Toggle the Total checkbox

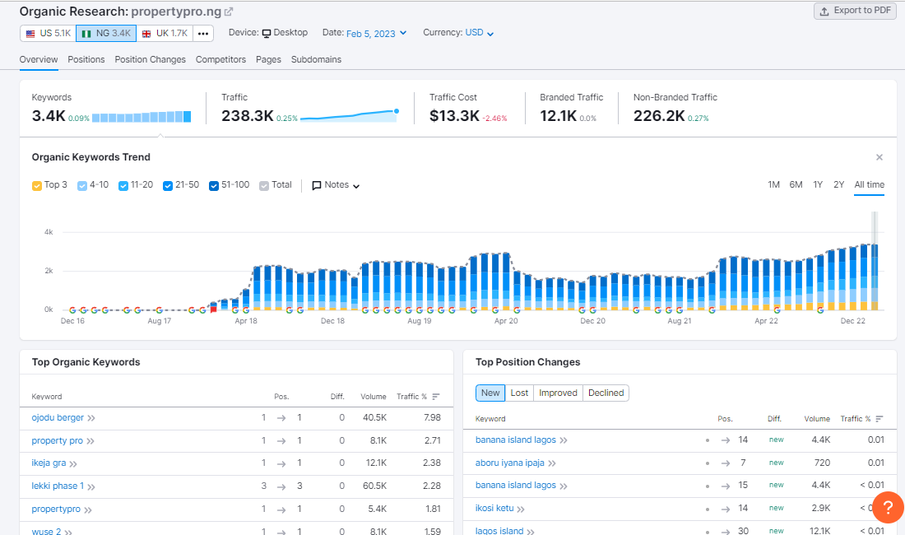coord(264,186)
